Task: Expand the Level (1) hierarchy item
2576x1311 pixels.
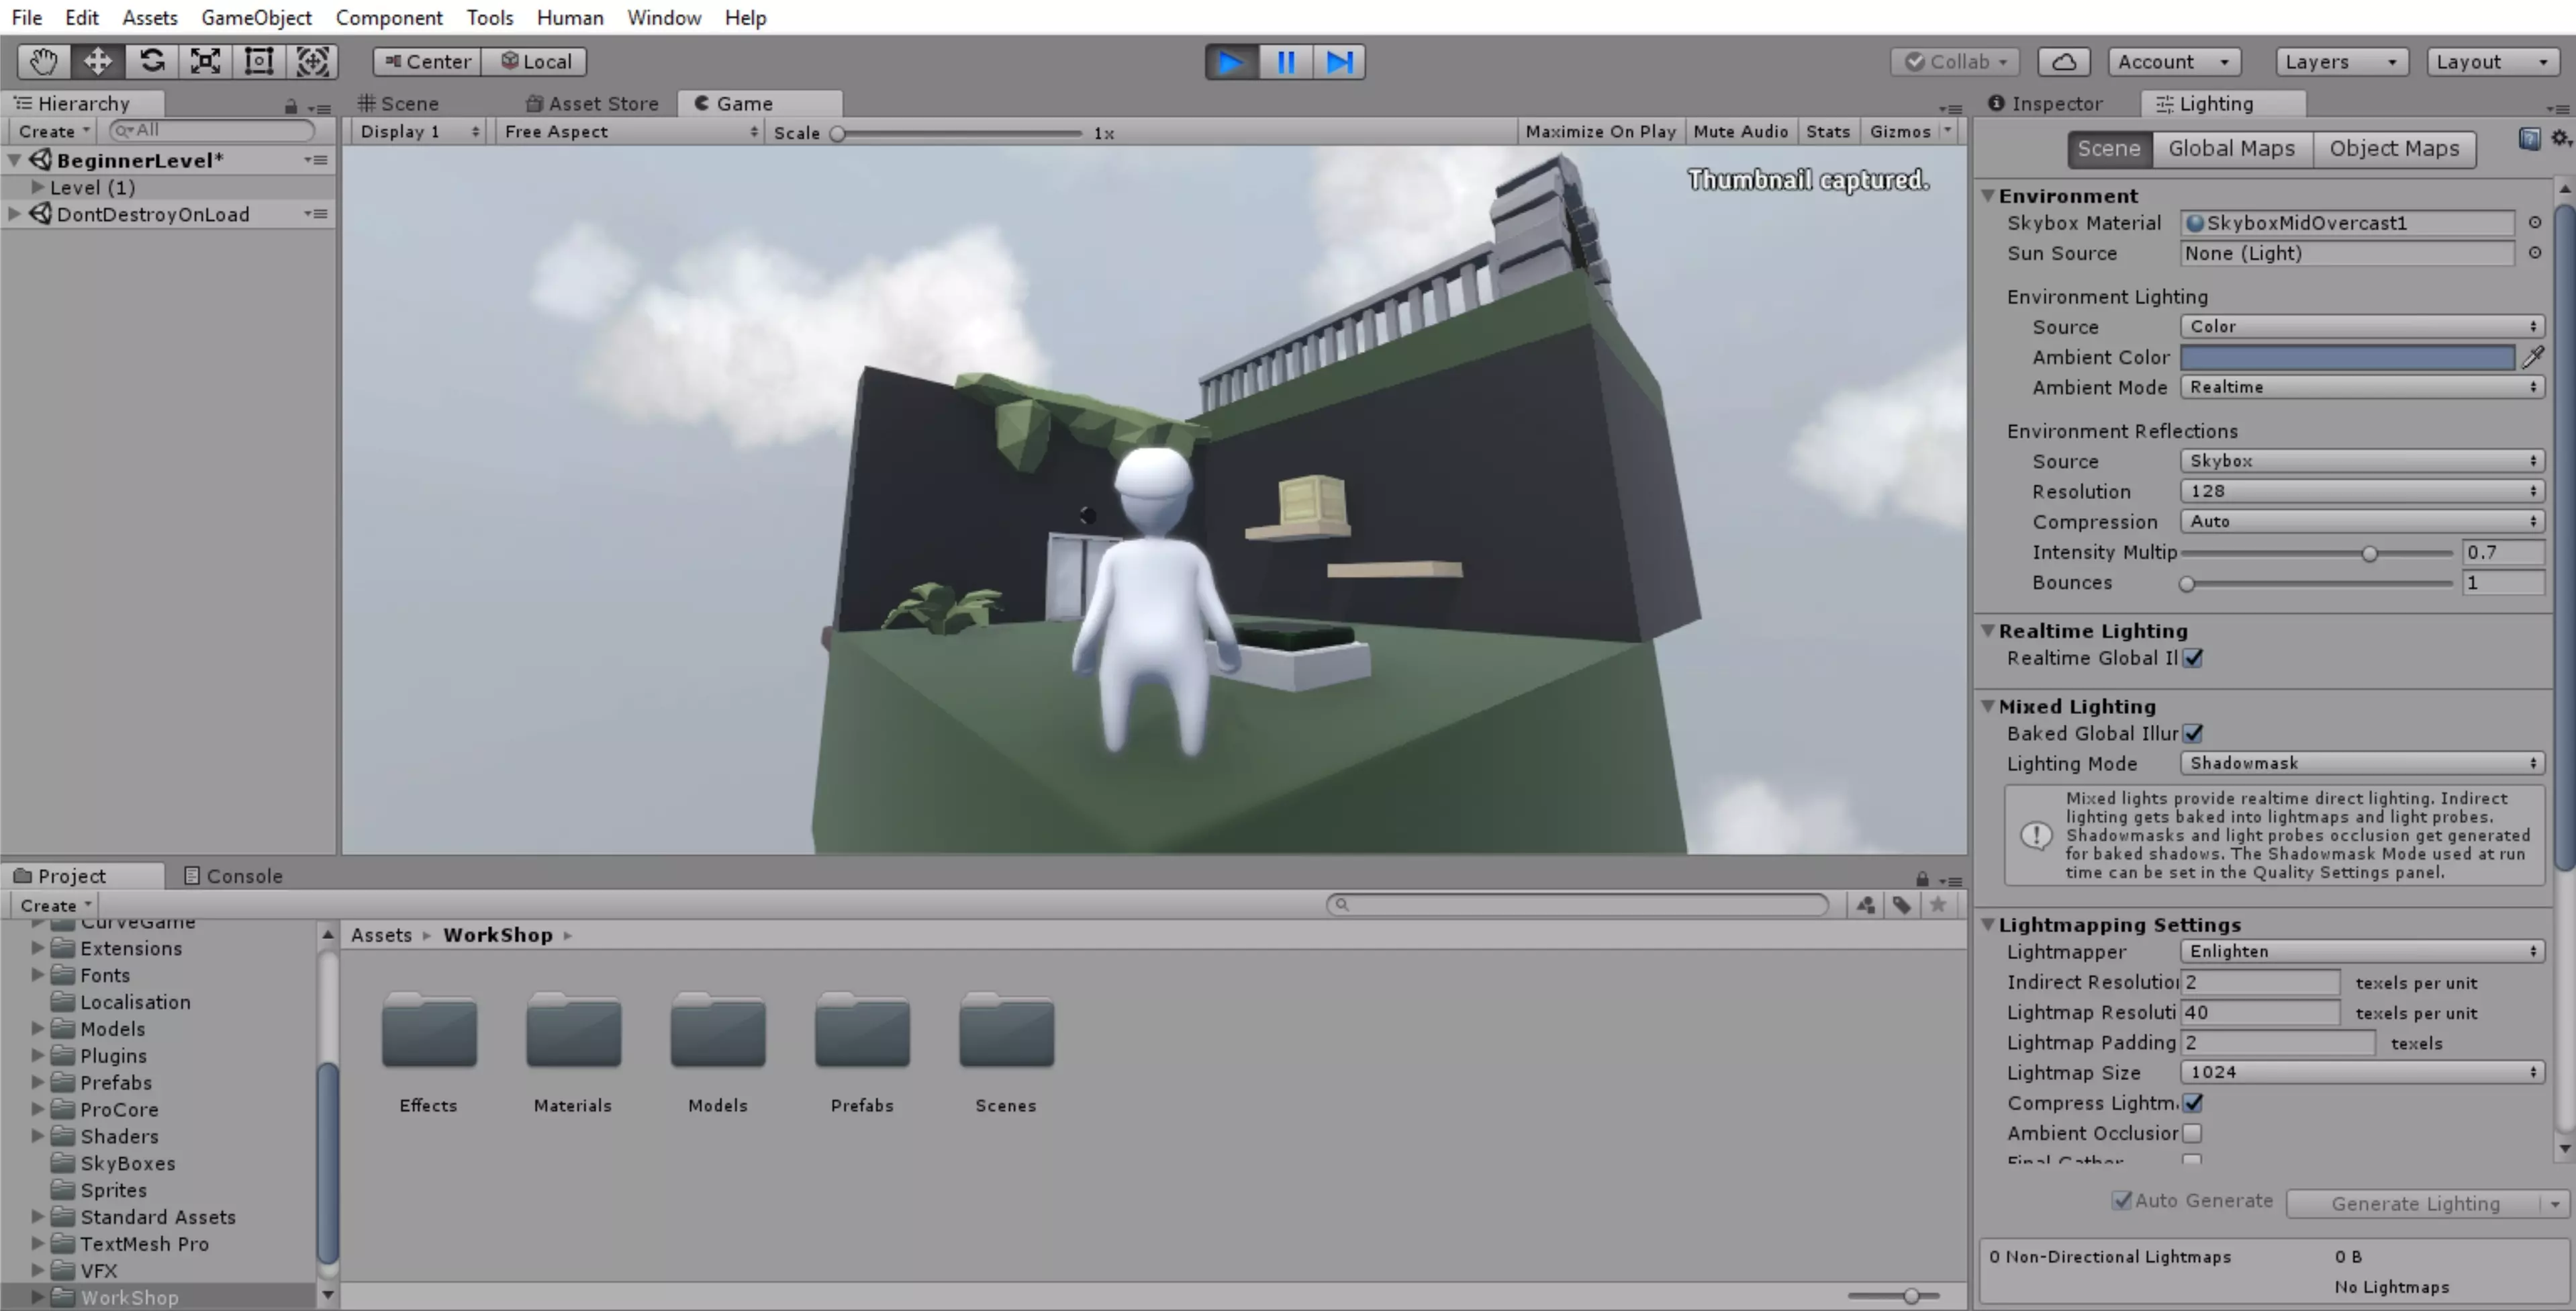Action: 37,187
